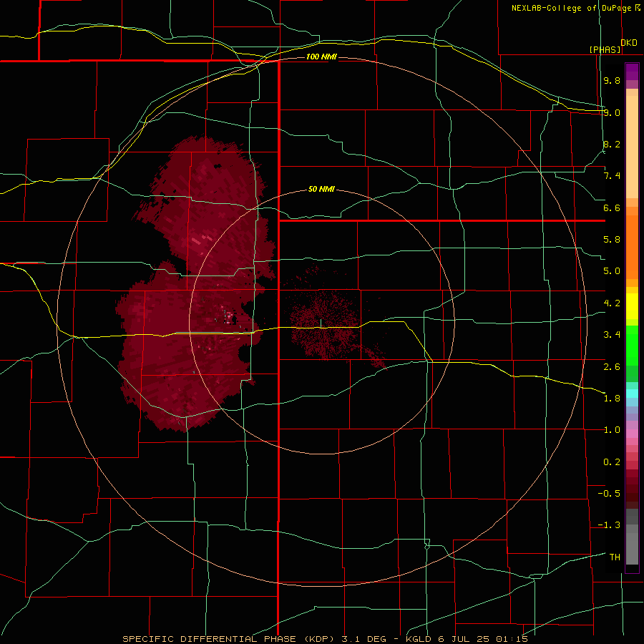The height and width of the screenshot is (644, 644).
Task: Click the SPECIFIC DIFFERENTIAL PHASE (KDP) caption
Action: 228,639
